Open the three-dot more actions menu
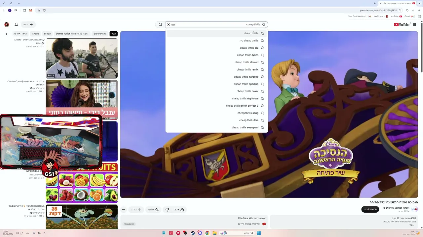This screenshot has height=237, width=423. click(124, 210)
